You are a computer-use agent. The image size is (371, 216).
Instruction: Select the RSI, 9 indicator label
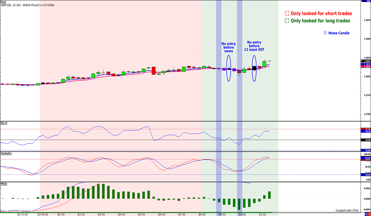[4, 123]
